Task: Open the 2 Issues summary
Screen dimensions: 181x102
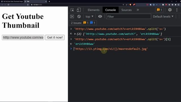Action: (x=83, y=23)
